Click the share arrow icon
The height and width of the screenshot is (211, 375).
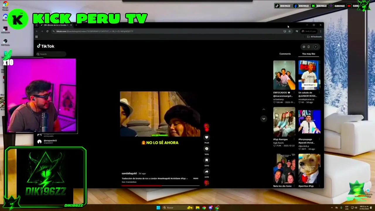[x=207, y=172]
